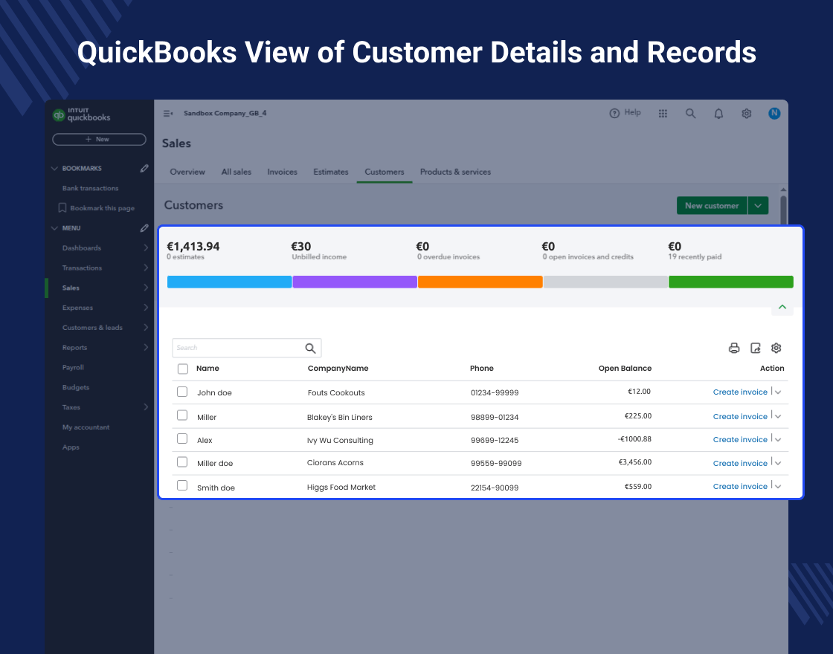The width and height of the screenshot is (833, 654).
Task: Tick the checkbox for John doe
Action: click(x=182, y=392)
